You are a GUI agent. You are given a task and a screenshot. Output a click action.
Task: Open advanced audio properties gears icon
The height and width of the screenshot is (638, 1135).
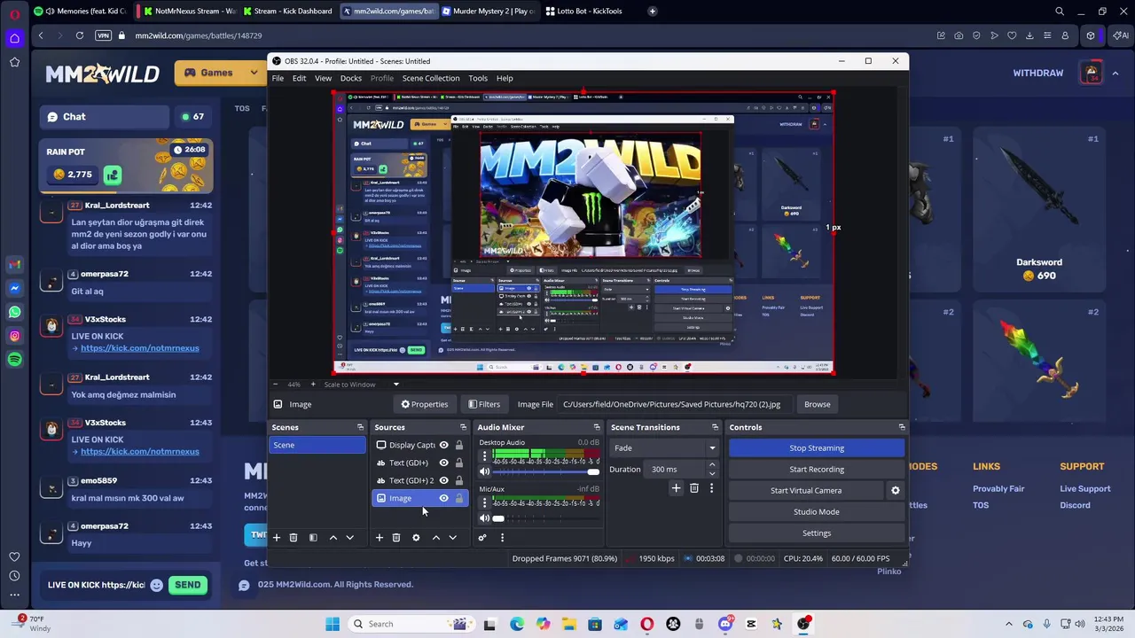pos(482,538)
